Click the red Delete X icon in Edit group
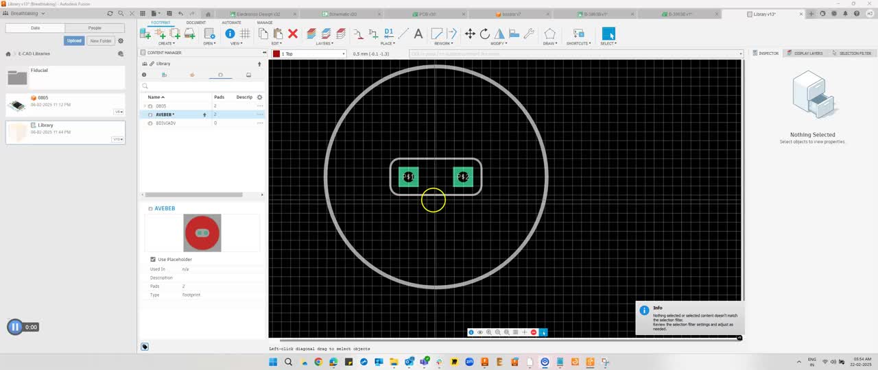This screenshot has width=878, height=370. pyautogui.click(x=293, y=34)
